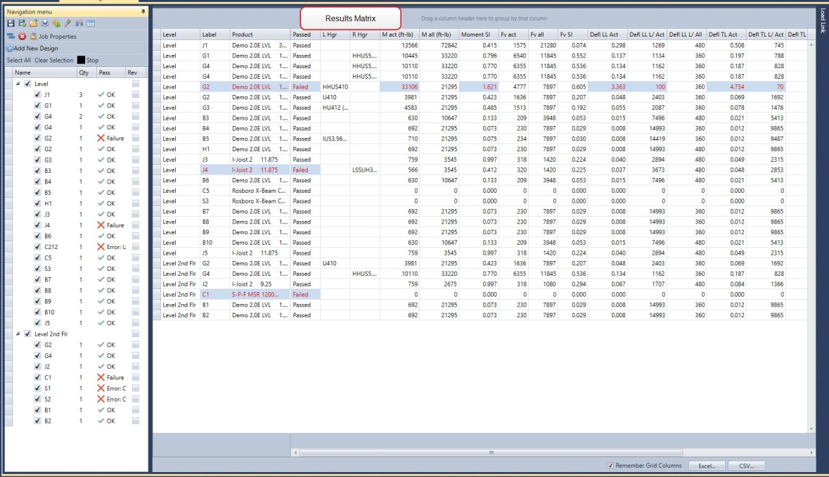Viewport: 829px width, 477px height.
Task: Click the Moment SI column header
Action: click(478, 34)
